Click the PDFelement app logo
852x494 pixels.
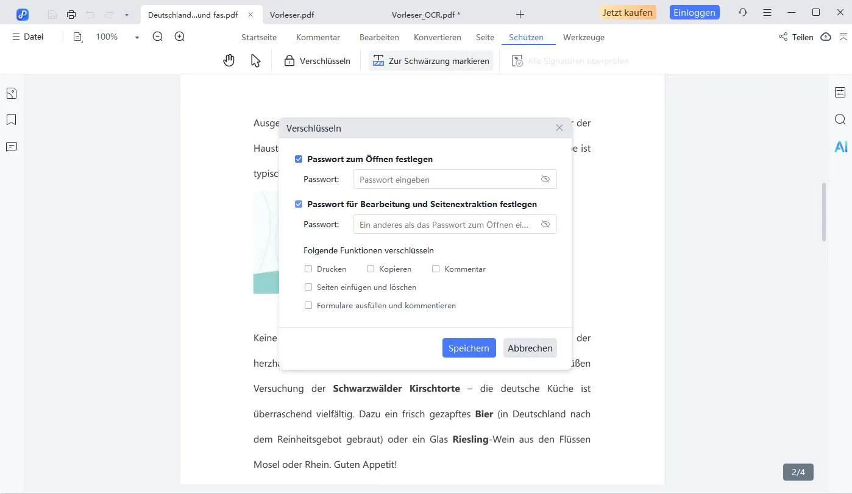23,14
